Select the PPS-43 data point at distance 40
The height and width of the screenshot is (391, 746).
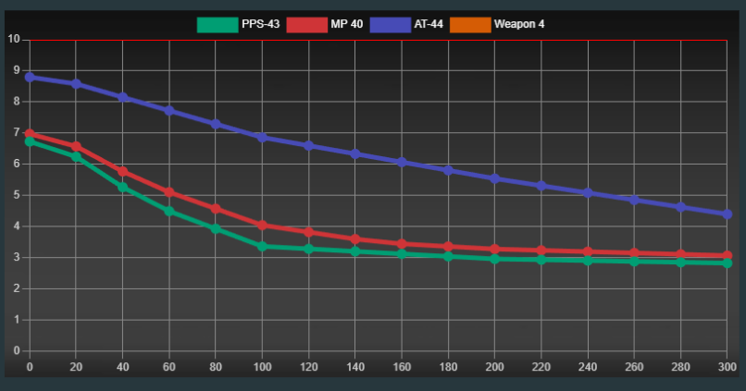point(122,188)
